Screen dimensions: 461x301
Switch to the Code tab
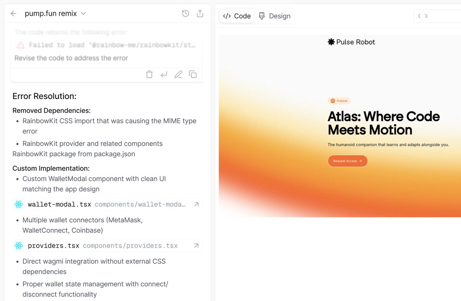point(237,16)
